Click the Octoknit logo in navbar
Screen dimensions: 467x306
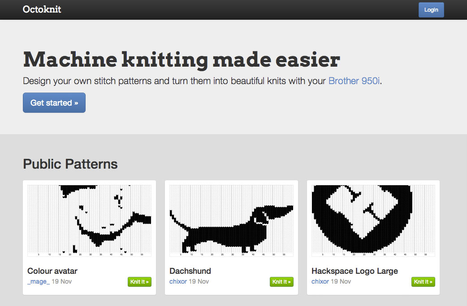tap(42, 9)
